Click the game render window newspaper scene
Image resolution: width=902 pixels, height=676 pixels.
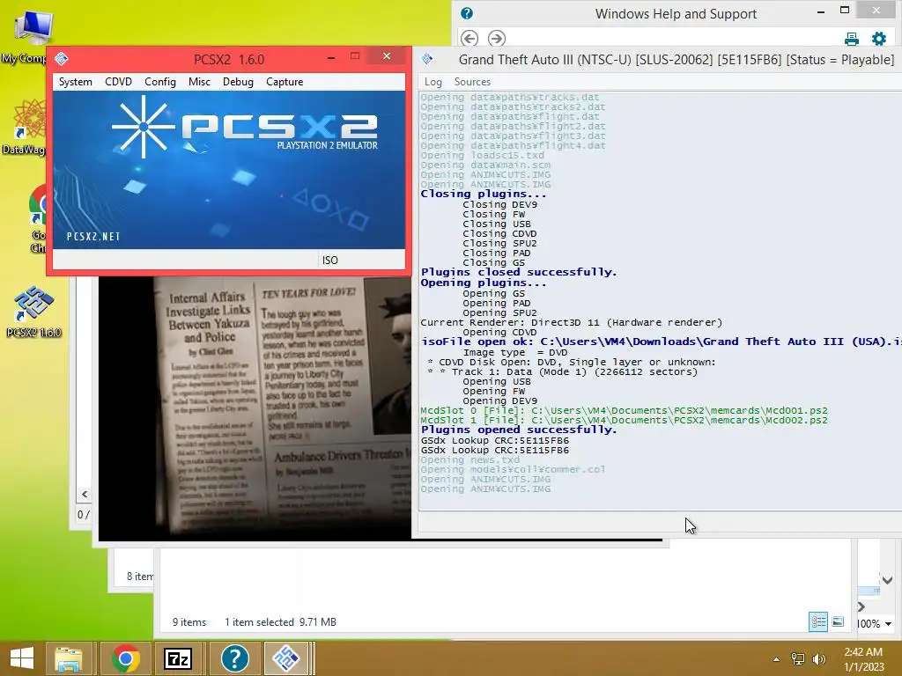coord(255,408)
